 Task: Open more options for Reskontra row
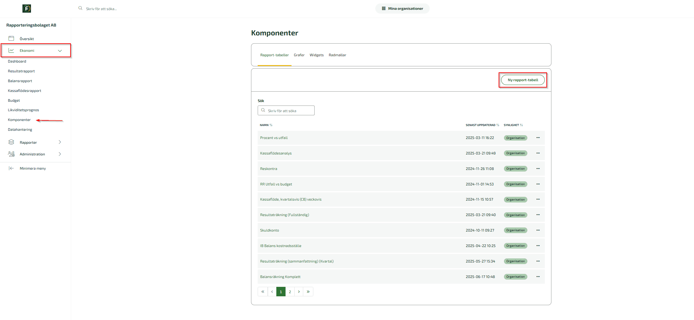(538, 169)
